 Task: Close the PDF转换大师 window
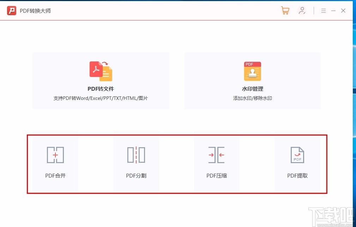343,11
